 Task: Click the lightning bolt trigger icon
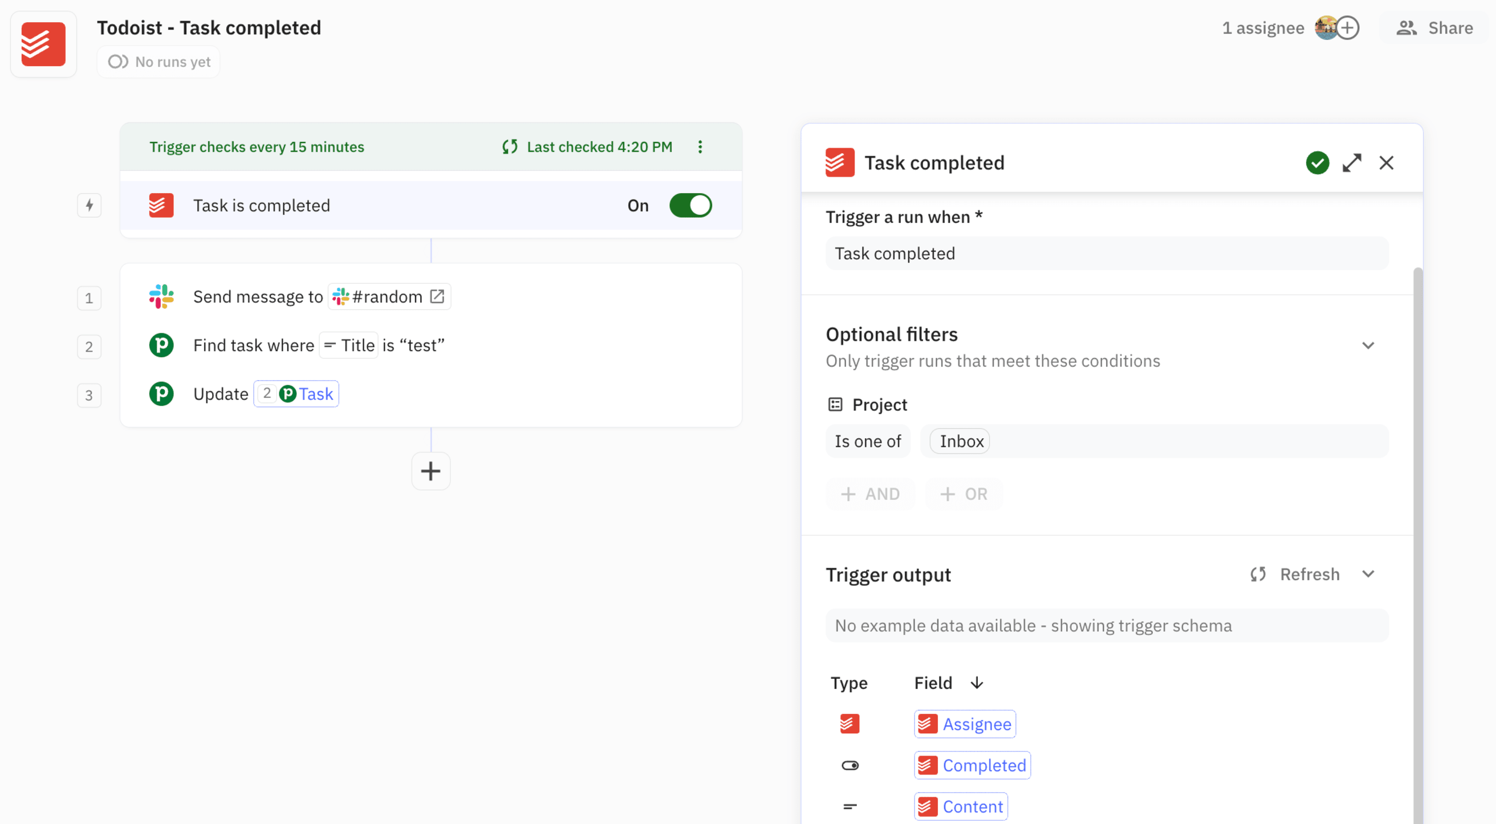click(89, 205)
